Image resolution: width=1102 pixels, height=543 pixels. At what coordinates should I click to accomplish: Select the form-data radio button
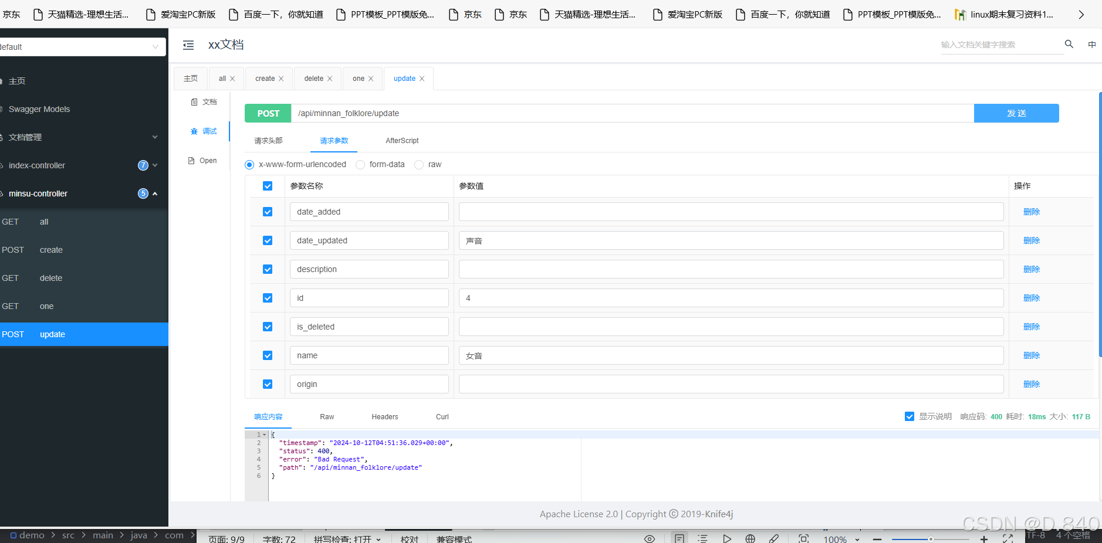coord(360,165)
